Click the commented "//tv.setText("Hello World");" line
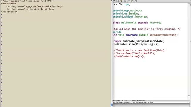The height and width of the screenshot is (107, 191). click(135, 53)
